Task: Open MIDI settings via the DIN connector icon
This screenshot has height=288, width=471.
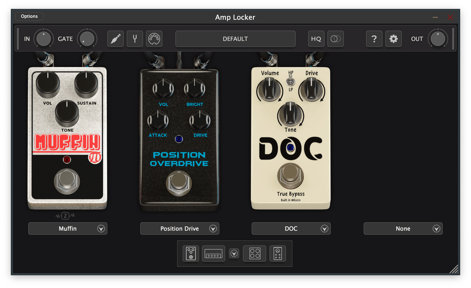Action: click(154, 39)
